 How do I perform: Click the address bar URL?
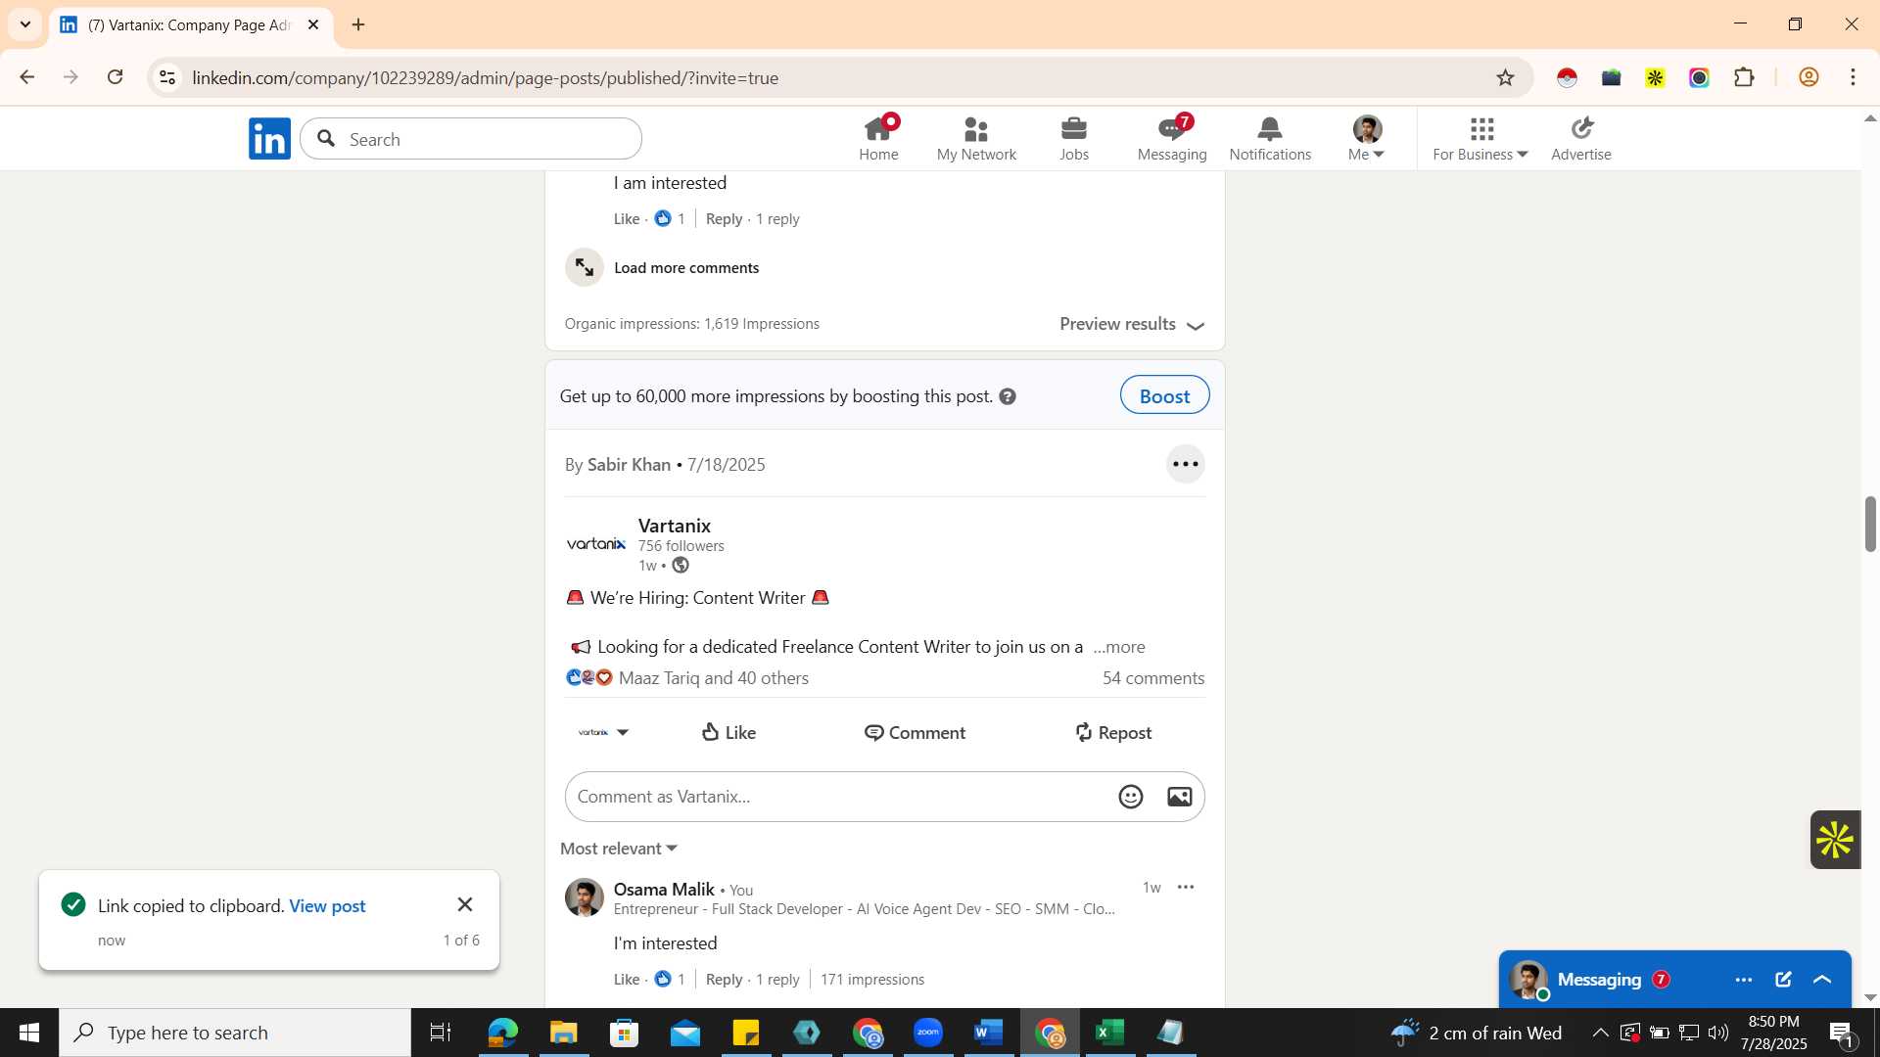click(x=486, y=77)
